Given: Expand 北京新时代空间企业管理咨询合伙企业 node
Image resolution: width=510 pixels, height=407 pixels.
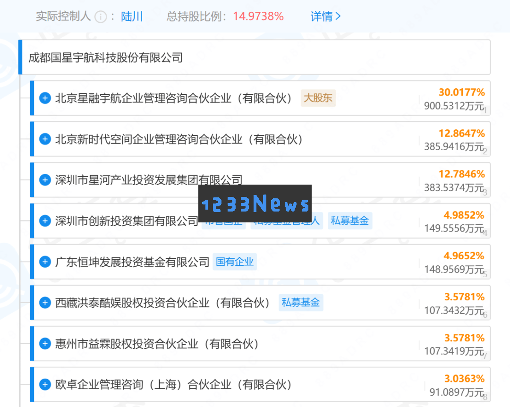Looking at the screenshot, I should [x=45, y=139].
